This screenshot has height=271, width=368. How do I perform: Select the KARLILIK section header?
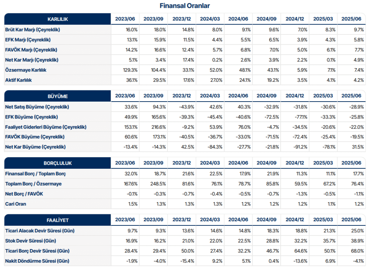[x=57, y=19]
